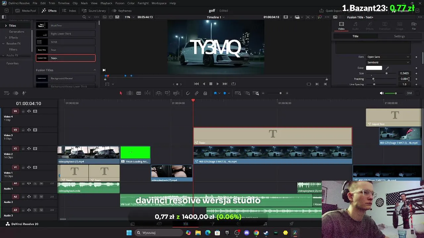Lock the Video 4 track
424x238 pixels.
[x=23, y=111]
